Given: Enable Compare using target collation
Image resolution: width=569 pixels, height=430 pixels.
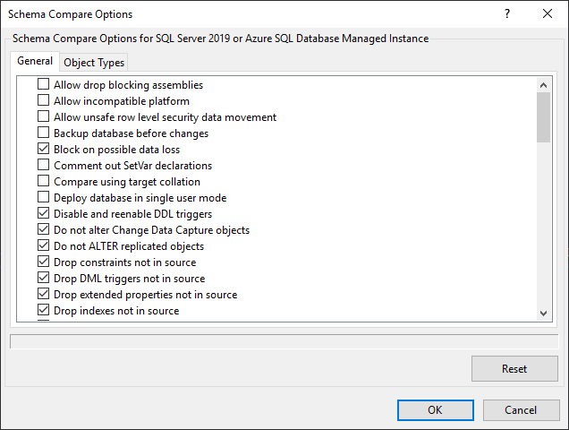Looking at the screenshot, I should (x=44, y=182).
